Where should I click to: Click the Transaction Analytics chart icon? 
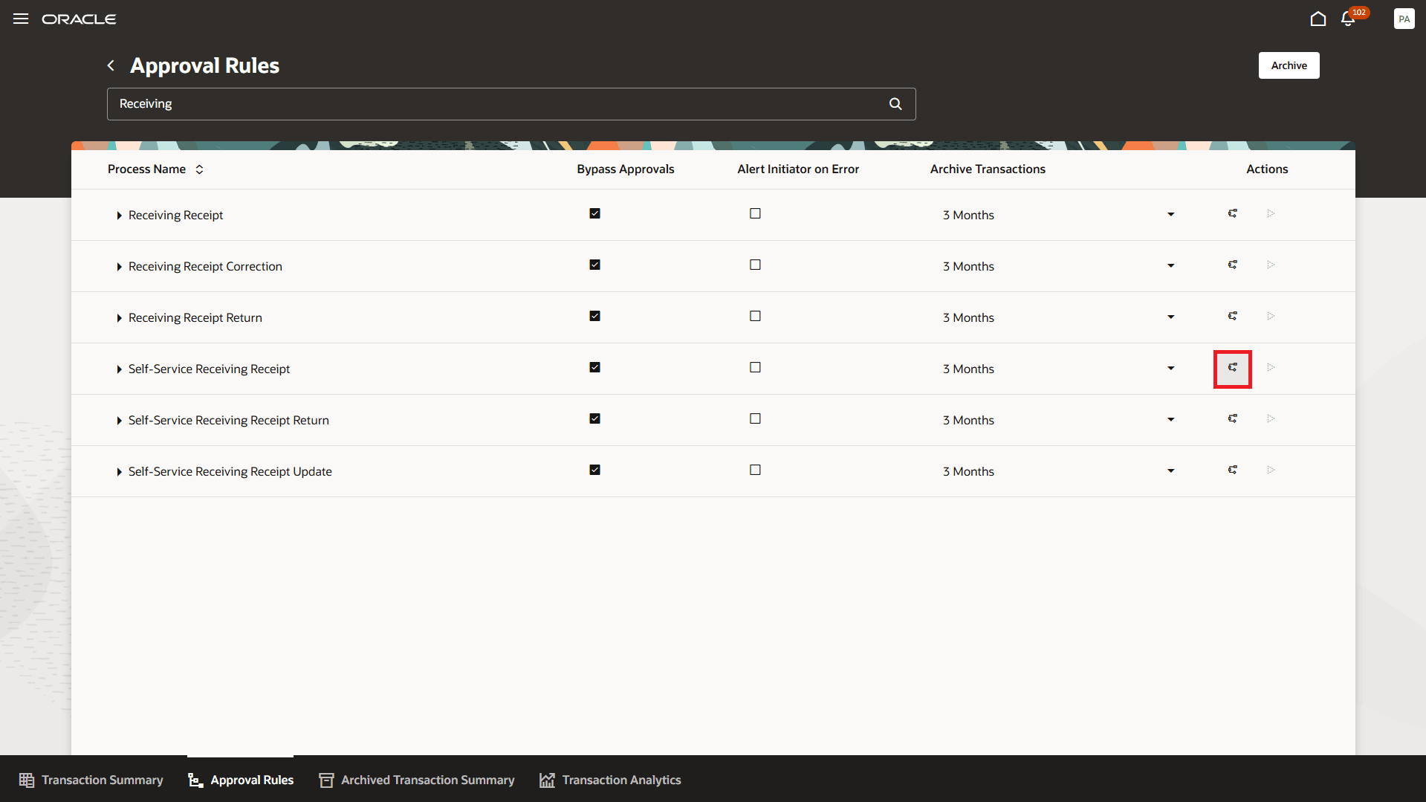tap(546, 780)
